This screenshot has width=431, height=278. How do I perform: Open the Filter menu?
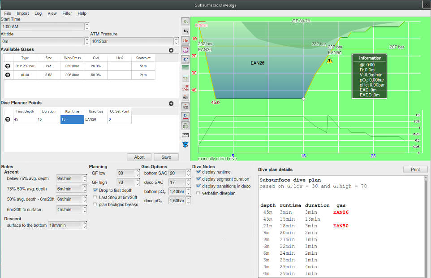tap(67, 13)
